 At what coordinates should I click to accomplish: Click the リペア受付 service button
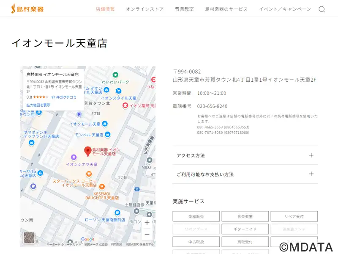click(294, 216)
